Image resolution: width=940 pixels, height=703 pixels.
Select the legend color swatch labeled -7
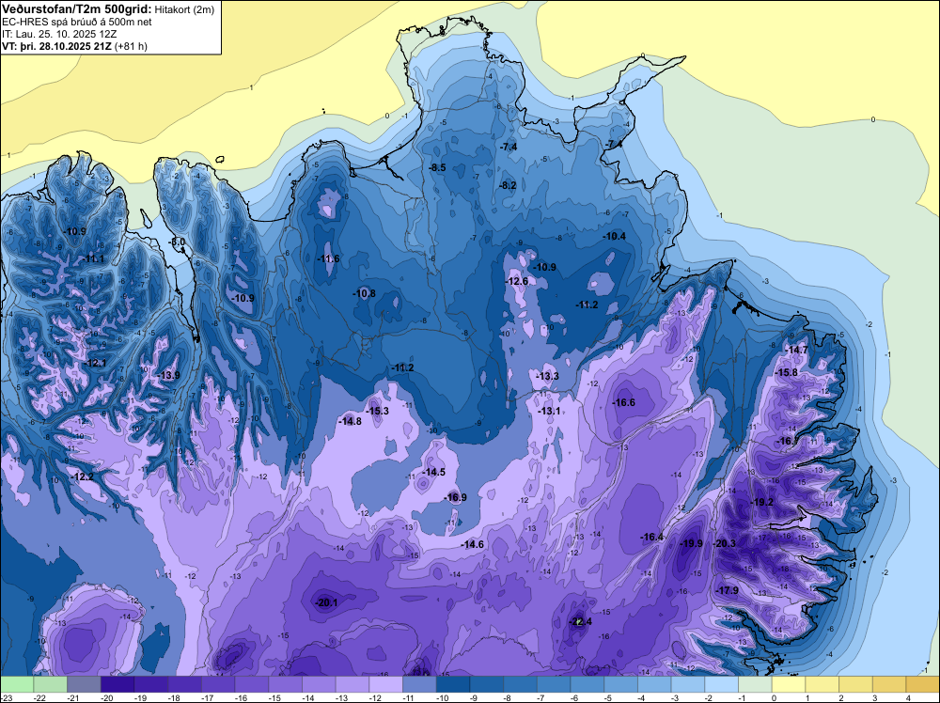click(554, 684)
